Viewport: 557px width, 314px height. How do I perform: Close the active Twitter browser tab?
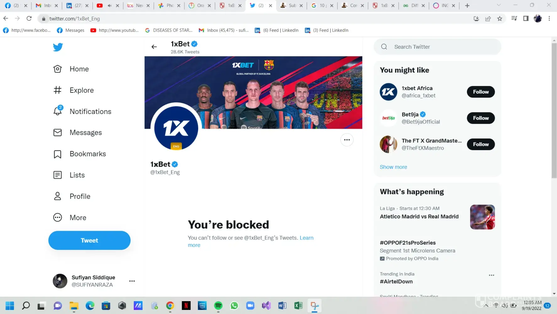pos(270,5)
